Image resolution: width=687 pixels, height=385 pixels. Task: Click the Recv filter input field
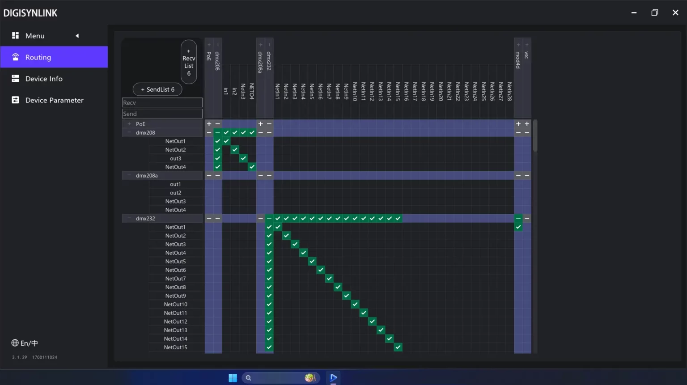point(162,103)
